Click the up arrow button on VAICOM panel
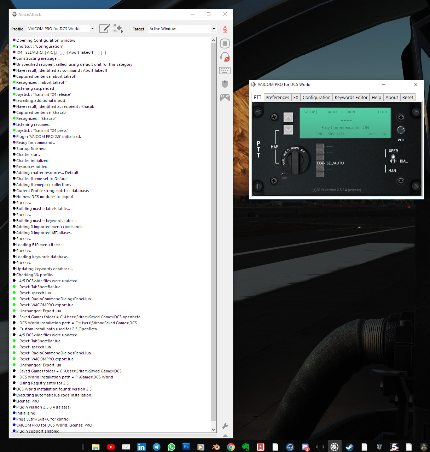 pos(288,117)
